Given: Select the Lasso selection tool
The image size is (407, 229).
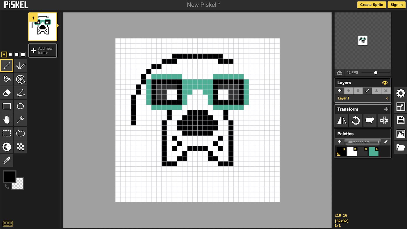Looking at the screenshot, I should [x=20, y=133].
